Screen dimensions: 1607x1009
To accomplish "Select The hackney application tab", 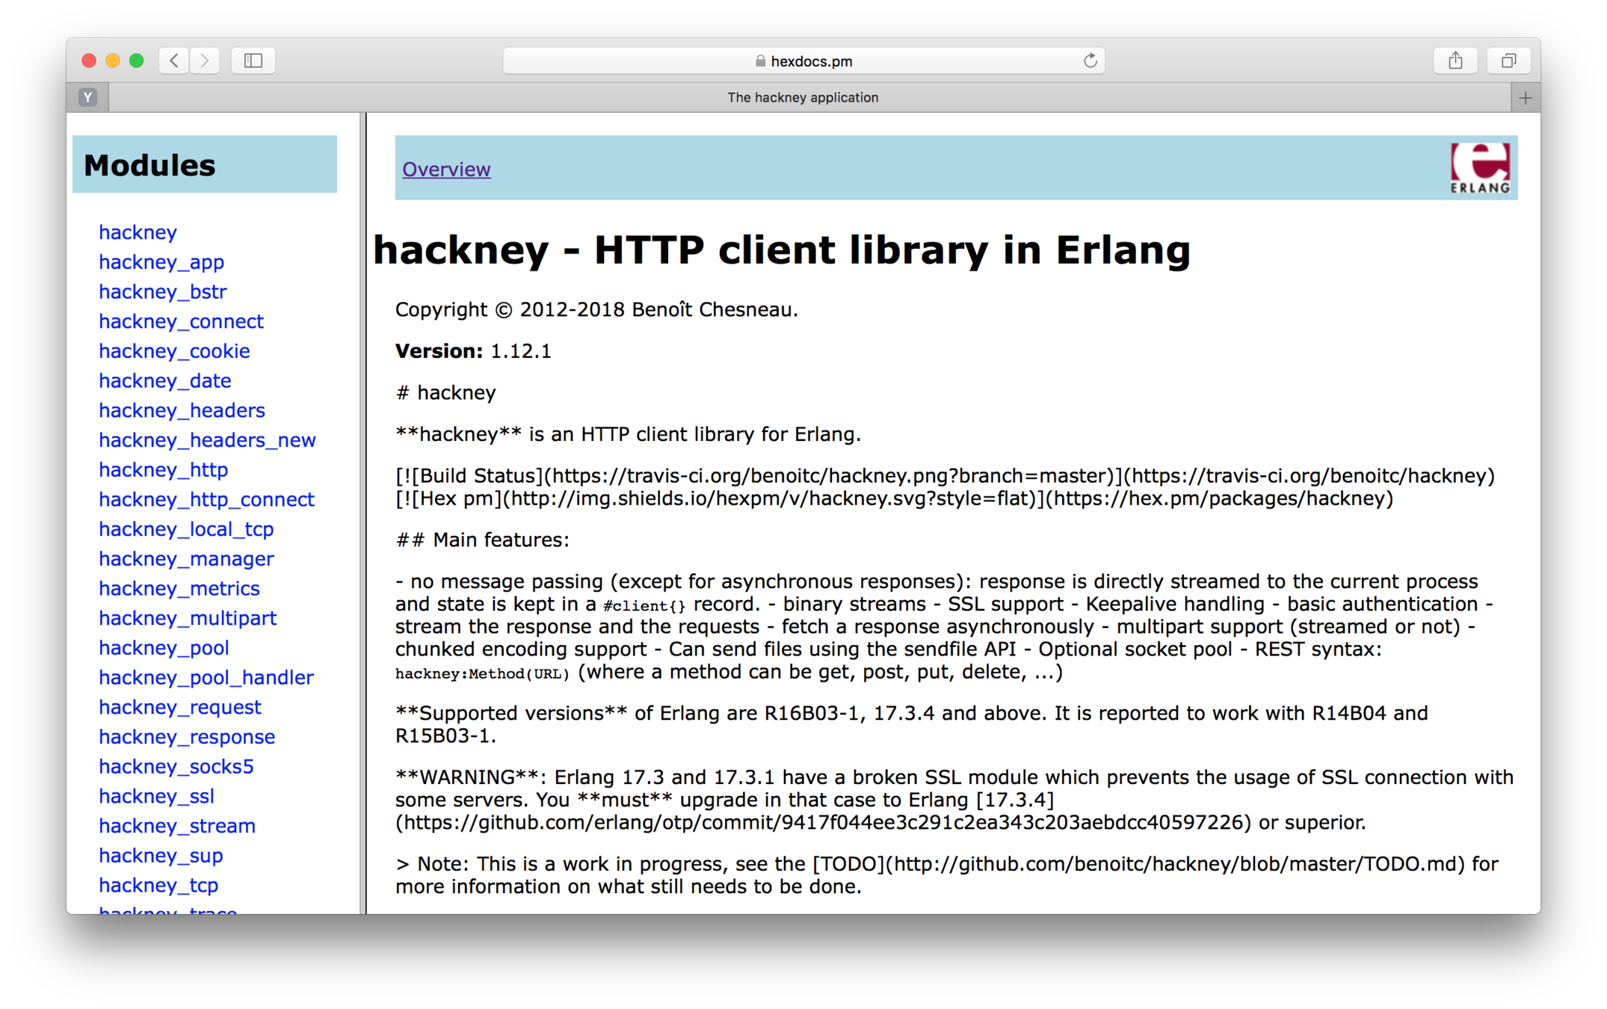I will point(803,98).
